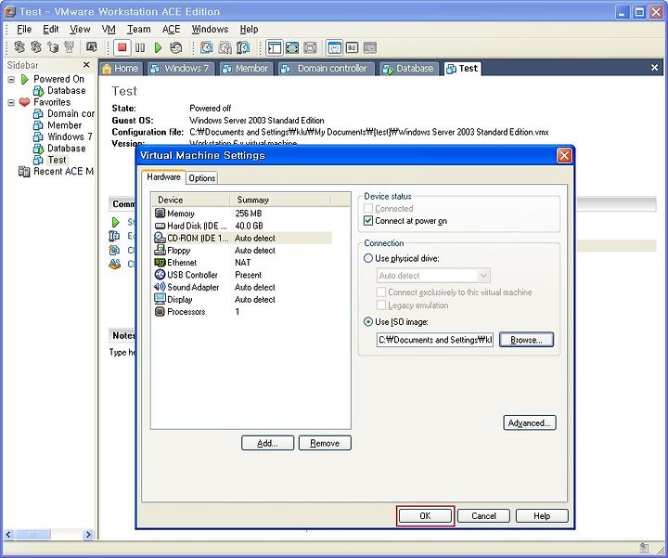Open the File menu
668x558 pixels.
(24, 29)
